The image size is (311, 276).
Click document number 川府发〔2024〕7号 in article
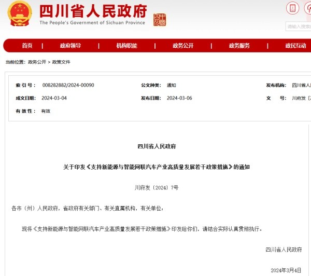[x=157, y=188]
